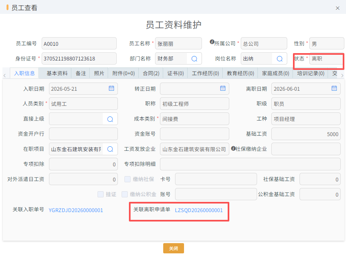This screenshot has width=346, height=255.
Task: Open the 状态 dropdown showing 离职
Action: (x=326, y=58)
